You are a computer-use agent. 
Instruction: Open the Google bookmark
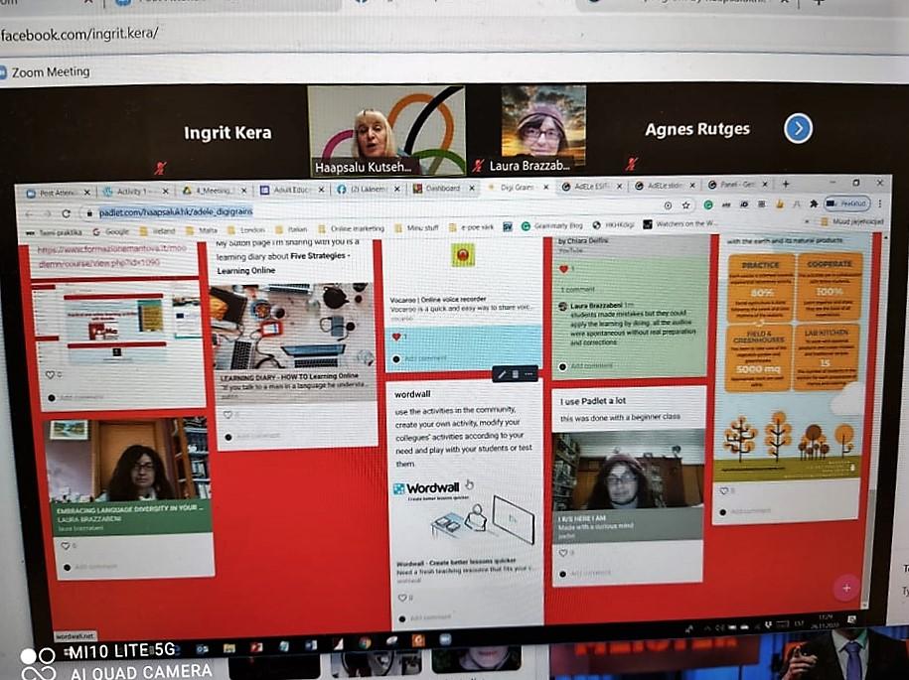click(110, 231)
